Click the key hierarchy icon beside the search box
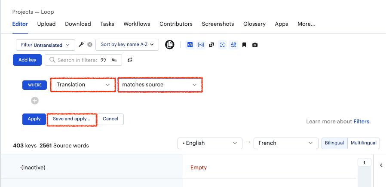This screenshot has height=187, width=386. pos(130,60)
